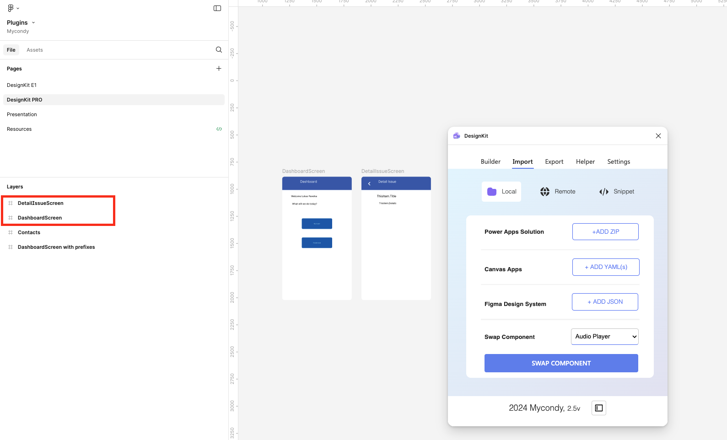Select the Local import source
Image resolution: width=727 pixels, height=440 pixels.
501,192
